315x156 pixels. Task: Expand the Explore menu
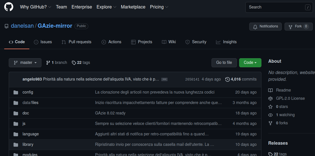[107, 7]
